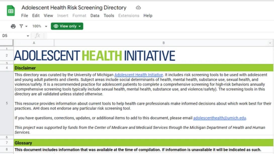Select row 4 header
Viewport: 274px width, 154px height.
point(7,68)
